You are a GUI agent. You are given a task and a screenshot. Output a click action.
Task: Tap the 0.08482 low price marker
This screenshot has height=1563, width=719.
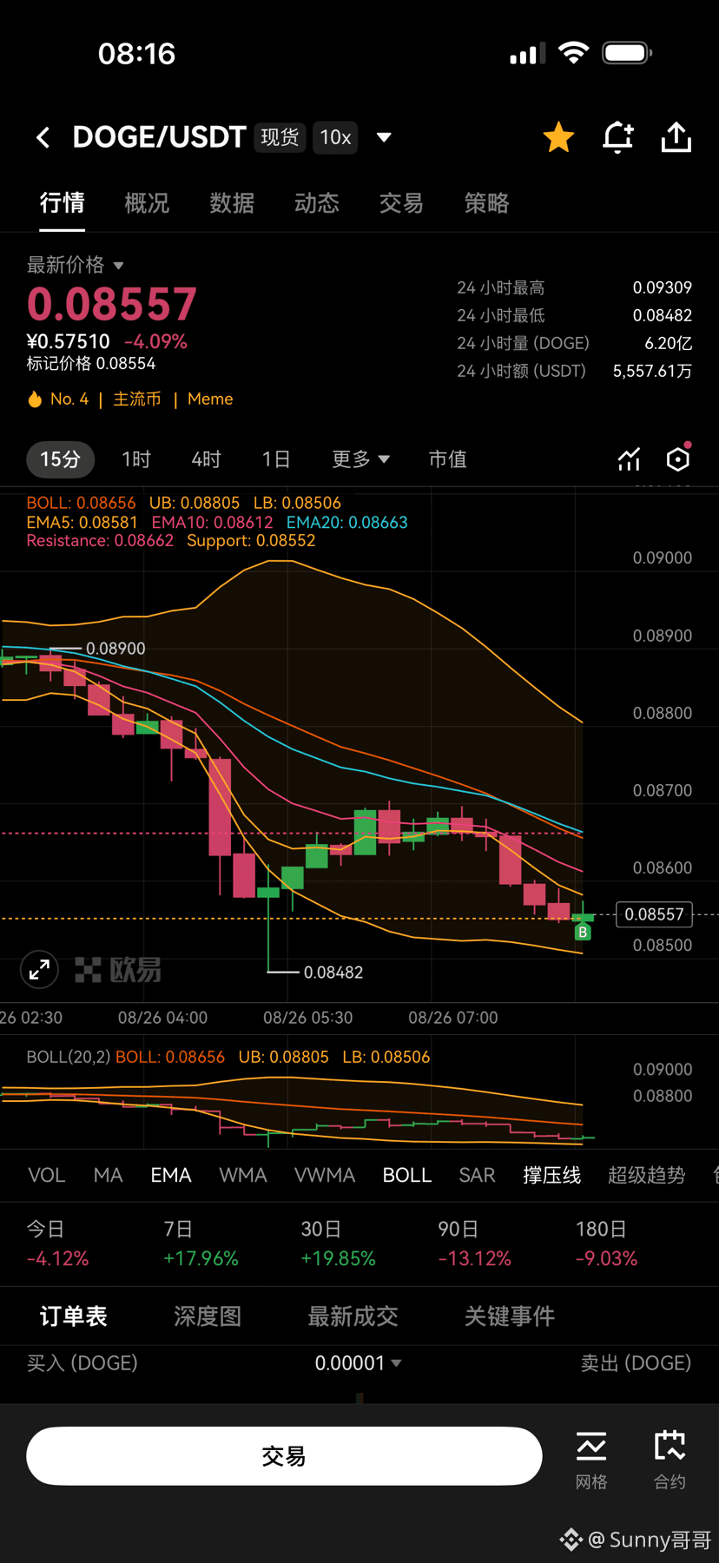(333, 973)
